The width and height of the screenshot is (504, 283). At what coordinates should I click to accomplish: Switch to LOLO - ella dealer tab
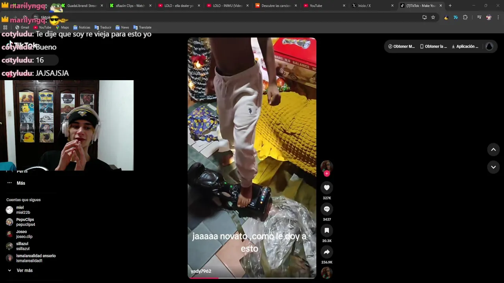click(179, 6)
